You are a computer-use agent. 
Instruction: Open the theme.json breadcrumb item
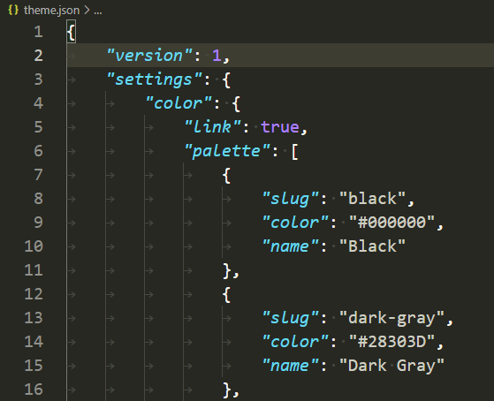pos(51,11)
